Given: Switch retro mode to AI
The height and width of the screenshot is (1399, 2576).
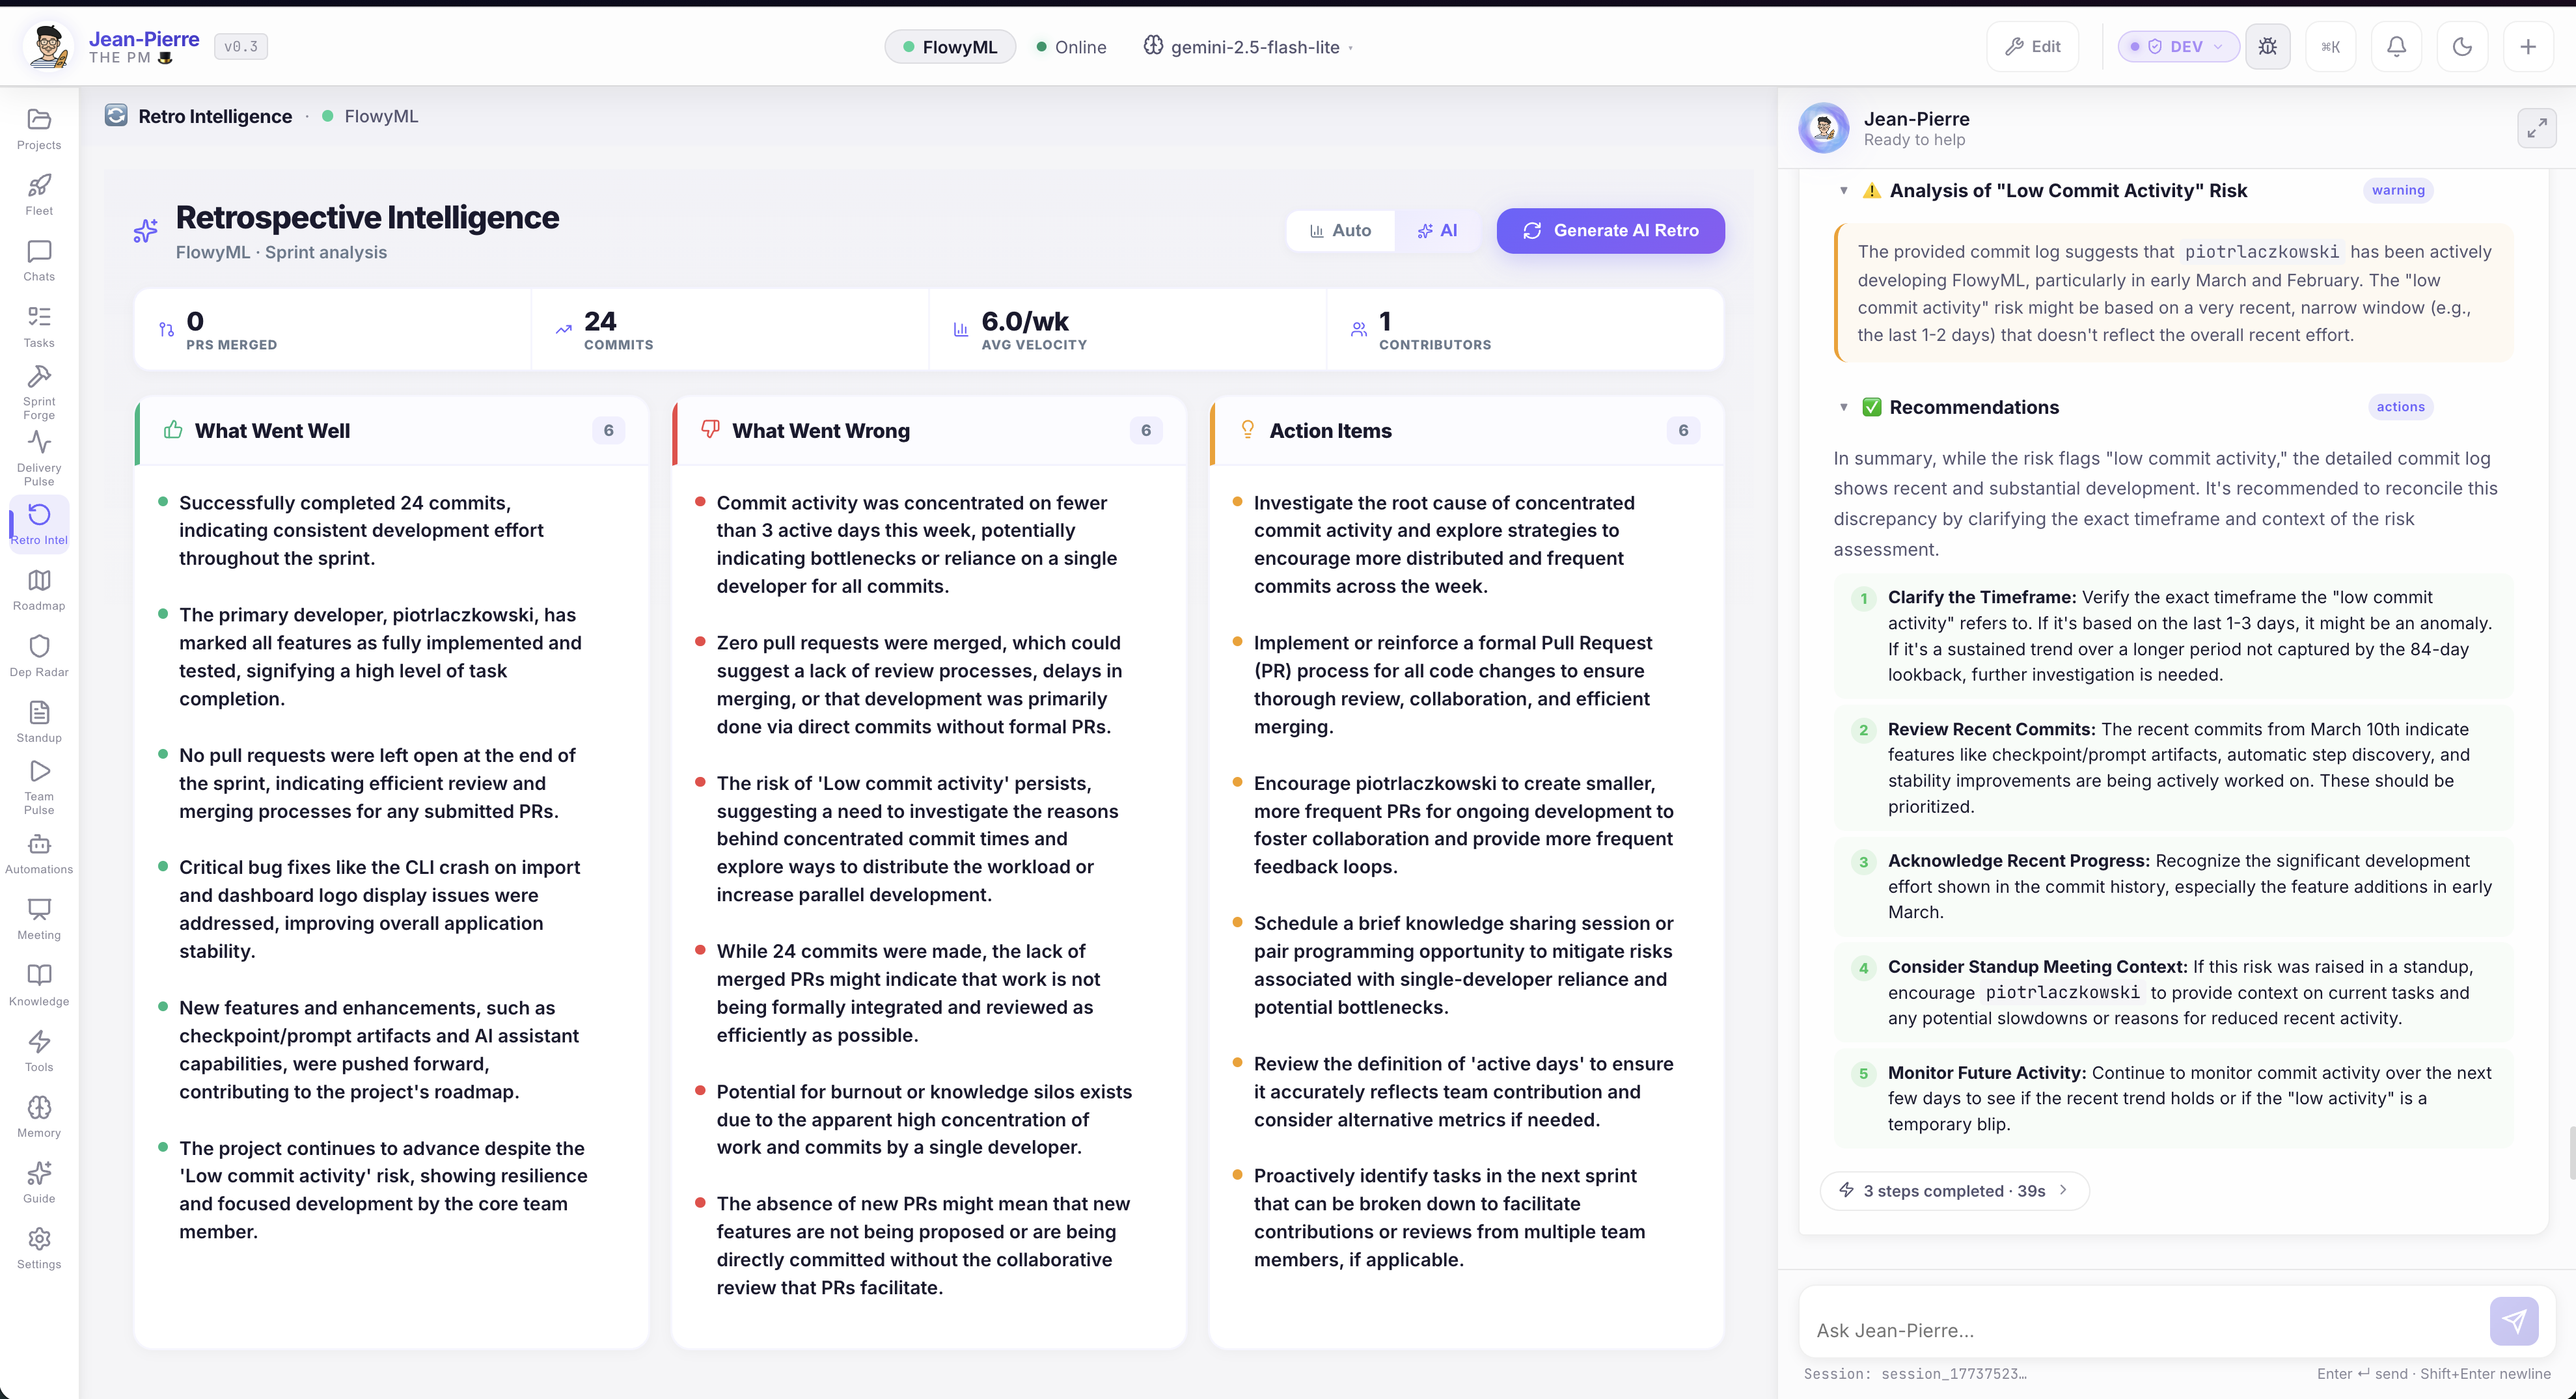Looking at the screenshot, I should click(x=1437, y=230).
